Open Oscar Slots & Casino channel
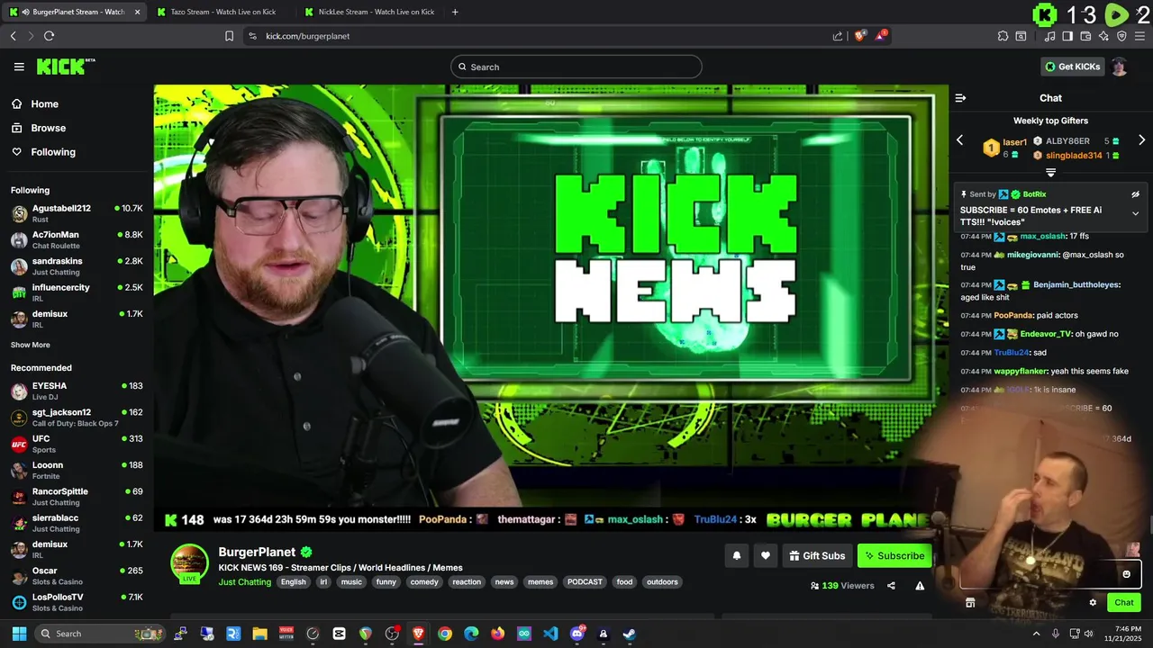Image resolution: width=1153 pixels, height=648 pixels. pos(77,576)
